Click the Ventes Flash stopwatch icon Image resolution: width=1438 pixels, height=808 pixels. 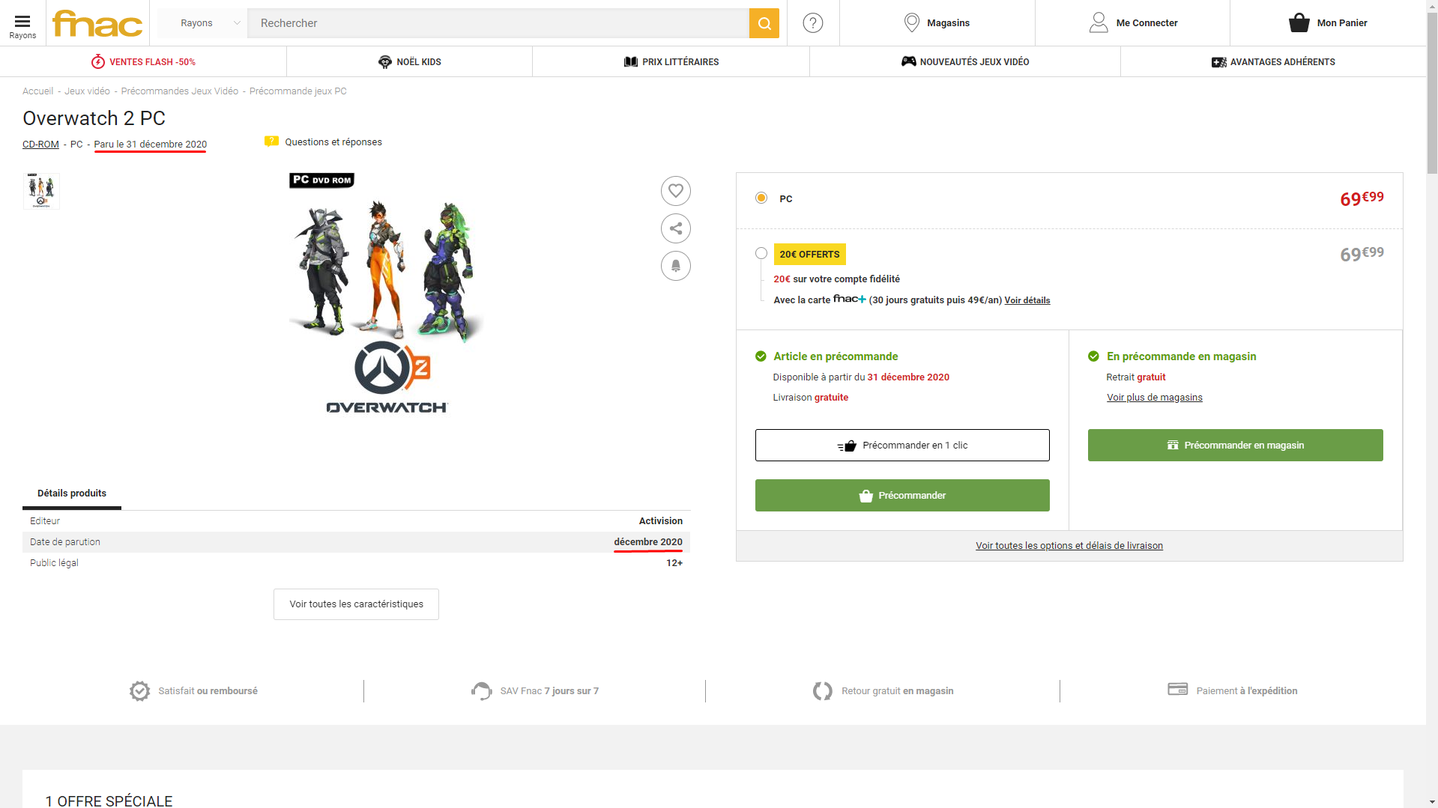click(x=98, y=61)
